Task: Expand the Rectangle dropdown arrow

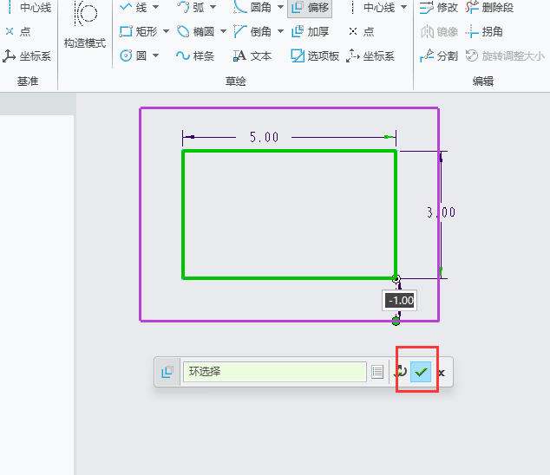Action: (166, 31)
